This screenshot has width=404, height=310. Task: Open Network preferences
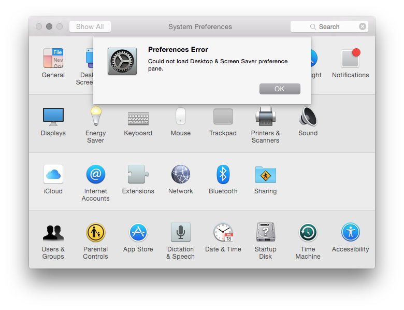point(181,174)
